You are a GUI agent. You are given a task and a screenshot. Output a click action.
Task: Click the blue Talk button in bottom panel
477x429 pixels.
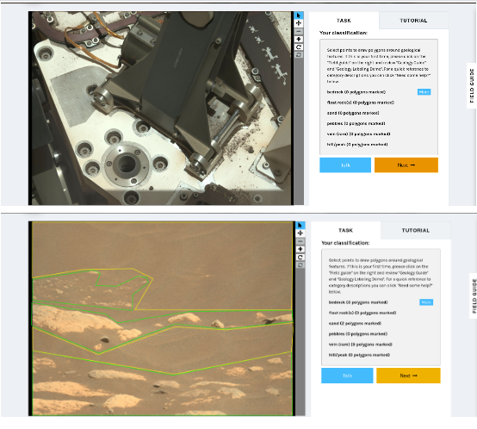347,376
